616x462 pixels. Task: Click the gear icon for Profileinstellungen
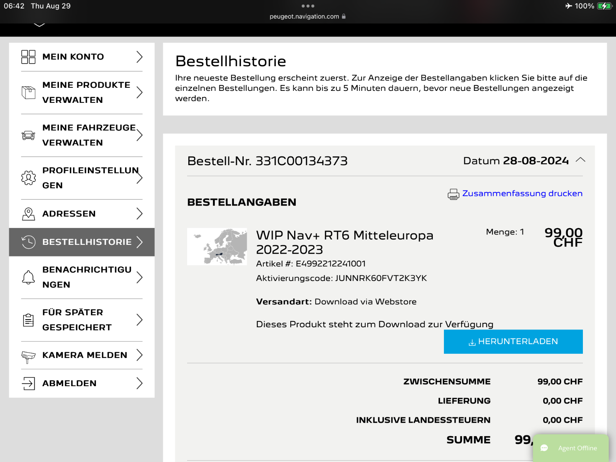pyautogui.click(x=28, y=178)
